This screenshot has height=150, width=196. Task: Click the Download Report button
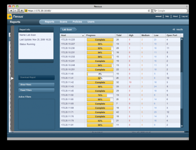pyautogui.click(x=36, y=77)
